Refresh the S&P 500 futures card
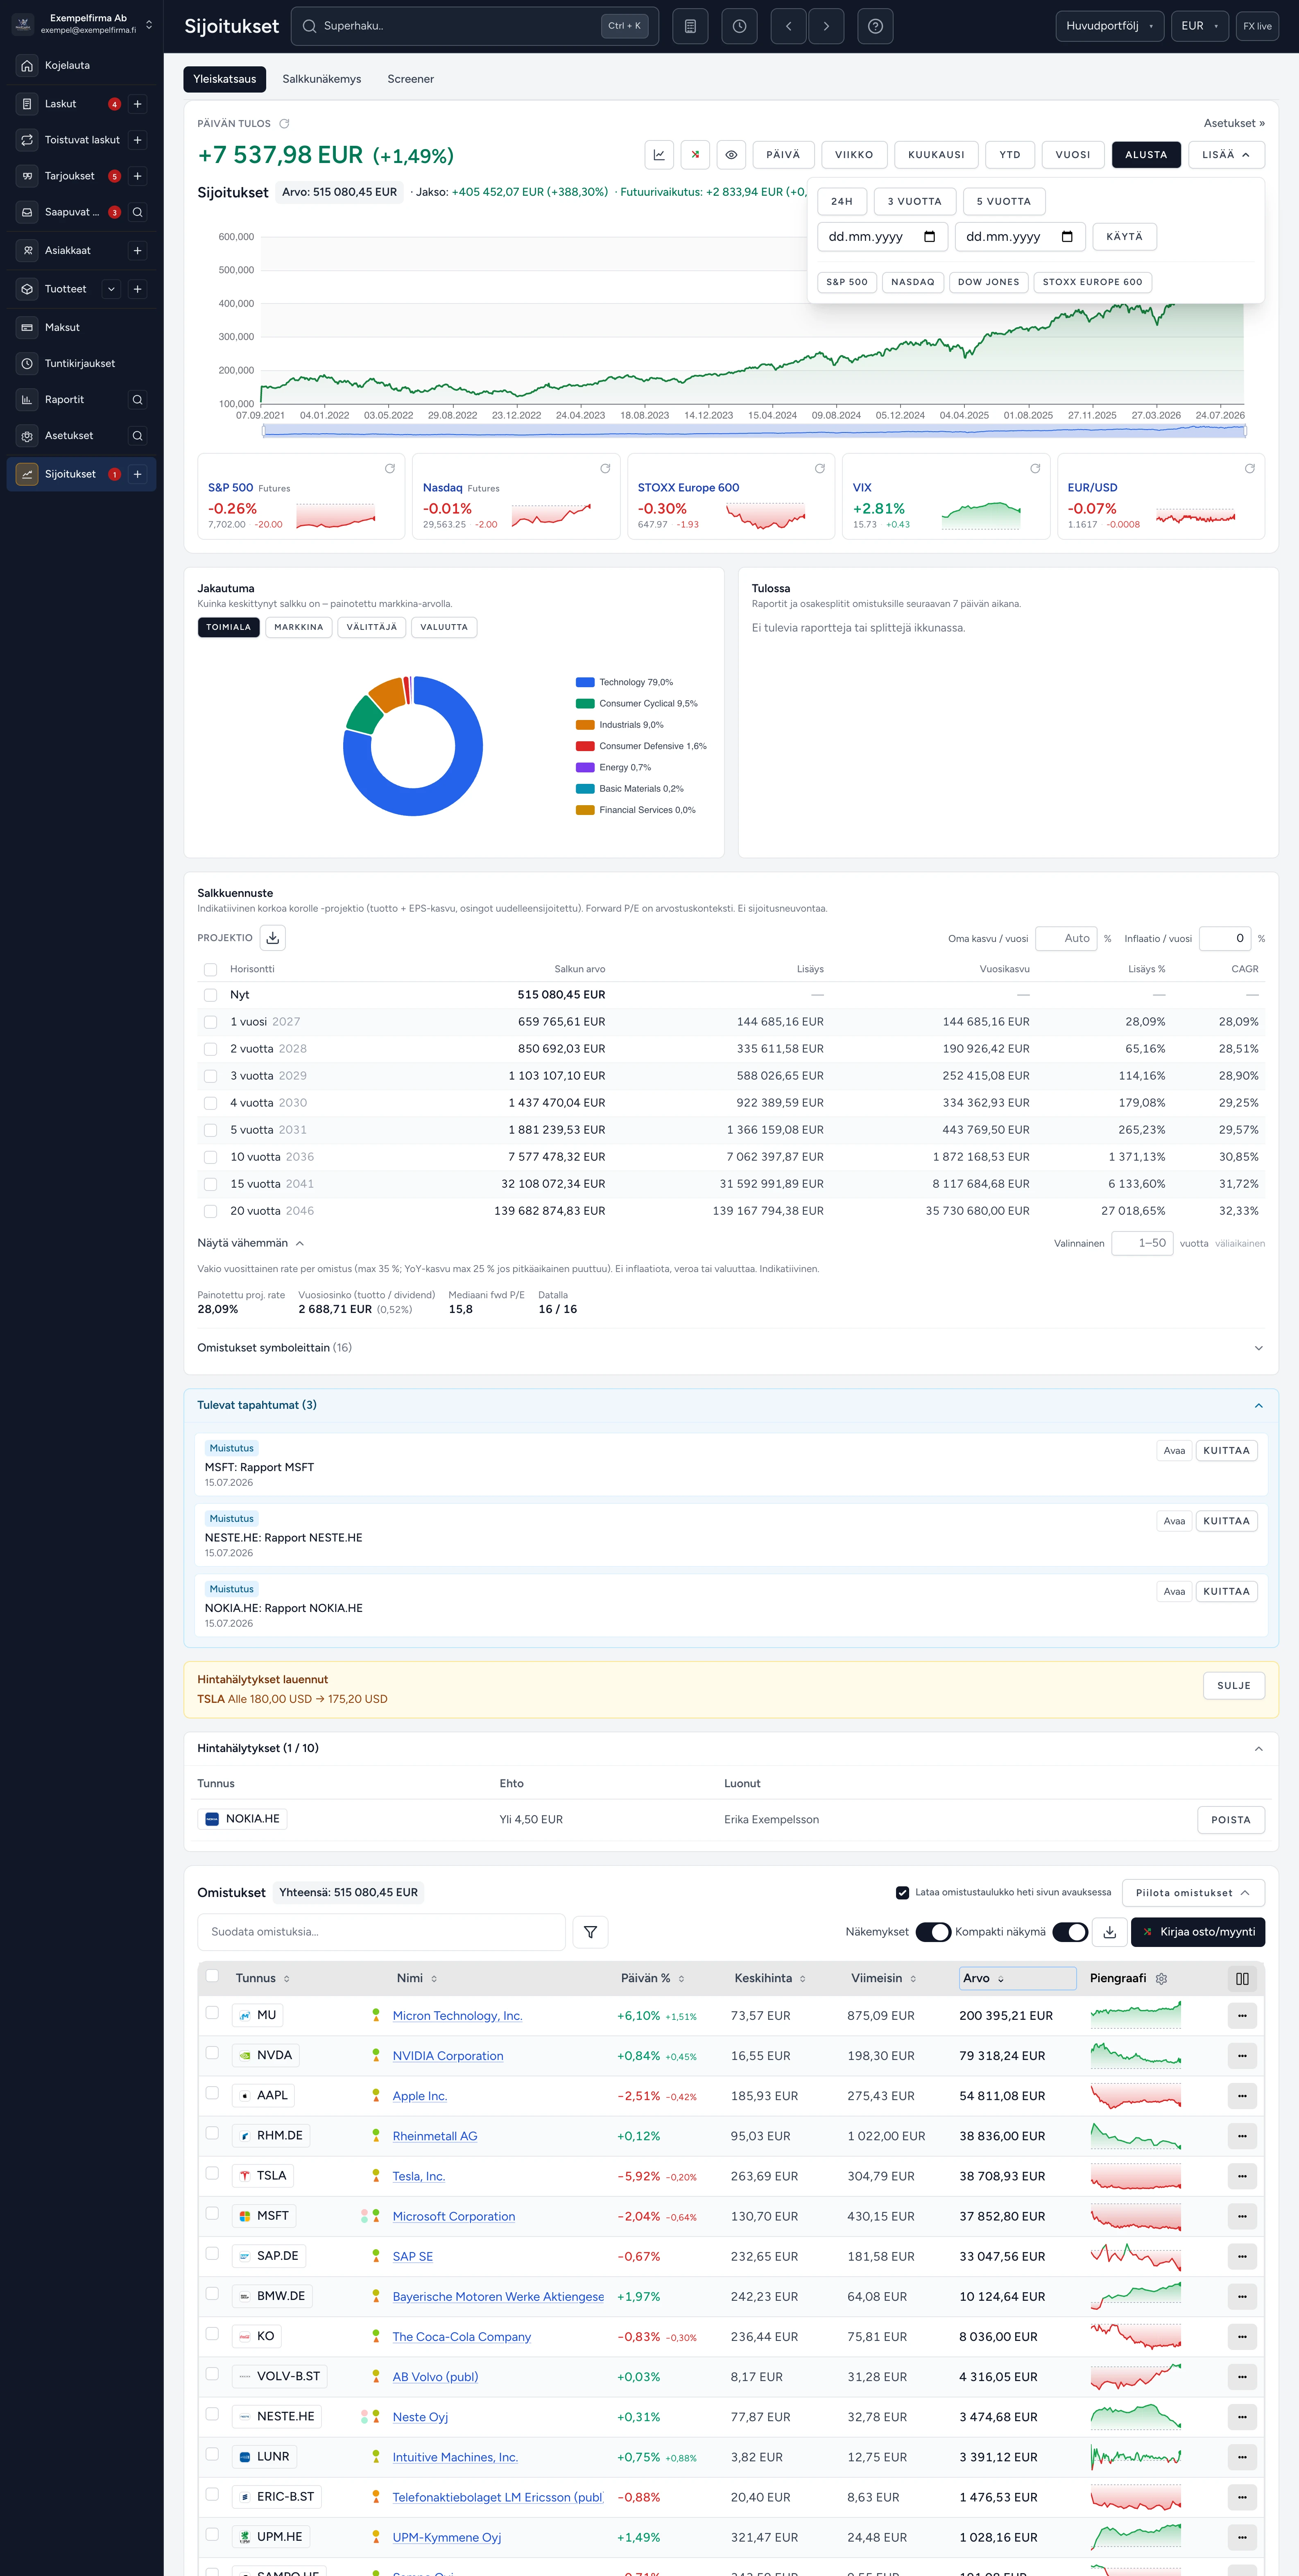This screenshot has width=1299, height=2576. (390, 468)
